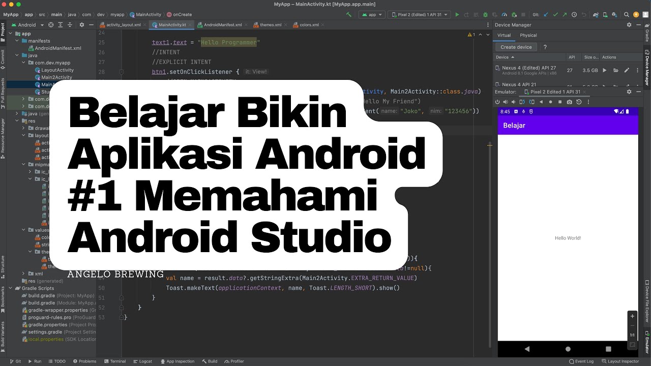Switch to themes.xml editor tab
The width and height of the screenshot is (651, 366).
click(270, 24)
